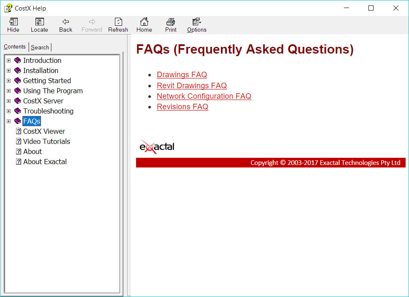The image size is (409, 297).
Task: Click the CostX Help title bar icon
Action: pos(8,8)
